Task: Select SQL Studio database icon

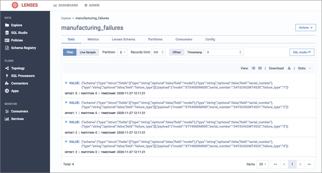Action: point(7,33)
